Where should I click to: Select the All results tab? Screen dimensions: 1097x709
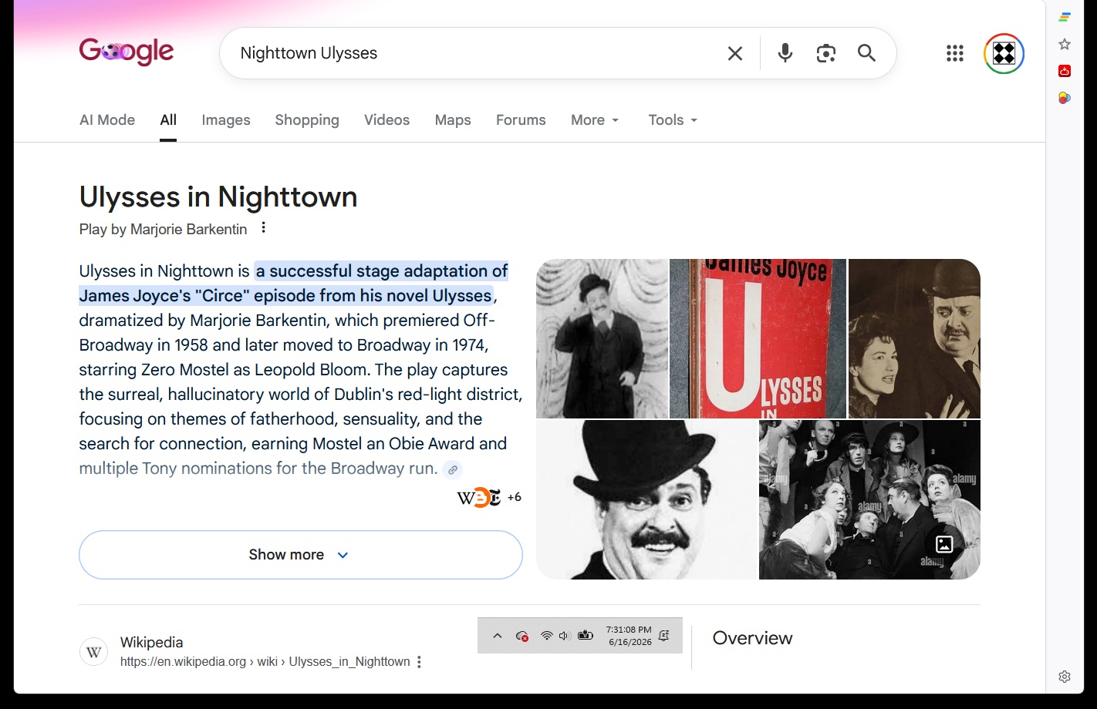pos(168,120)
